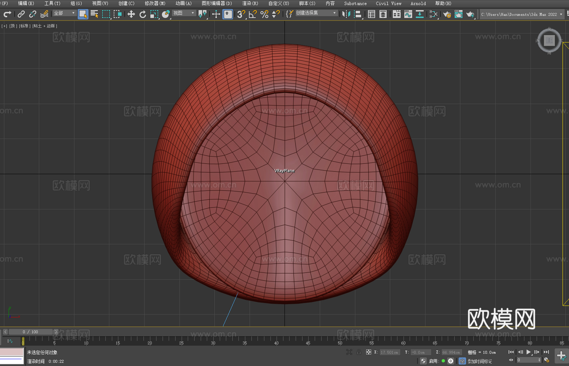Image resolution: width=569 pixels, height=366 pixels.
Task: Pick the Select and Rotate tool
Action: 143,14
